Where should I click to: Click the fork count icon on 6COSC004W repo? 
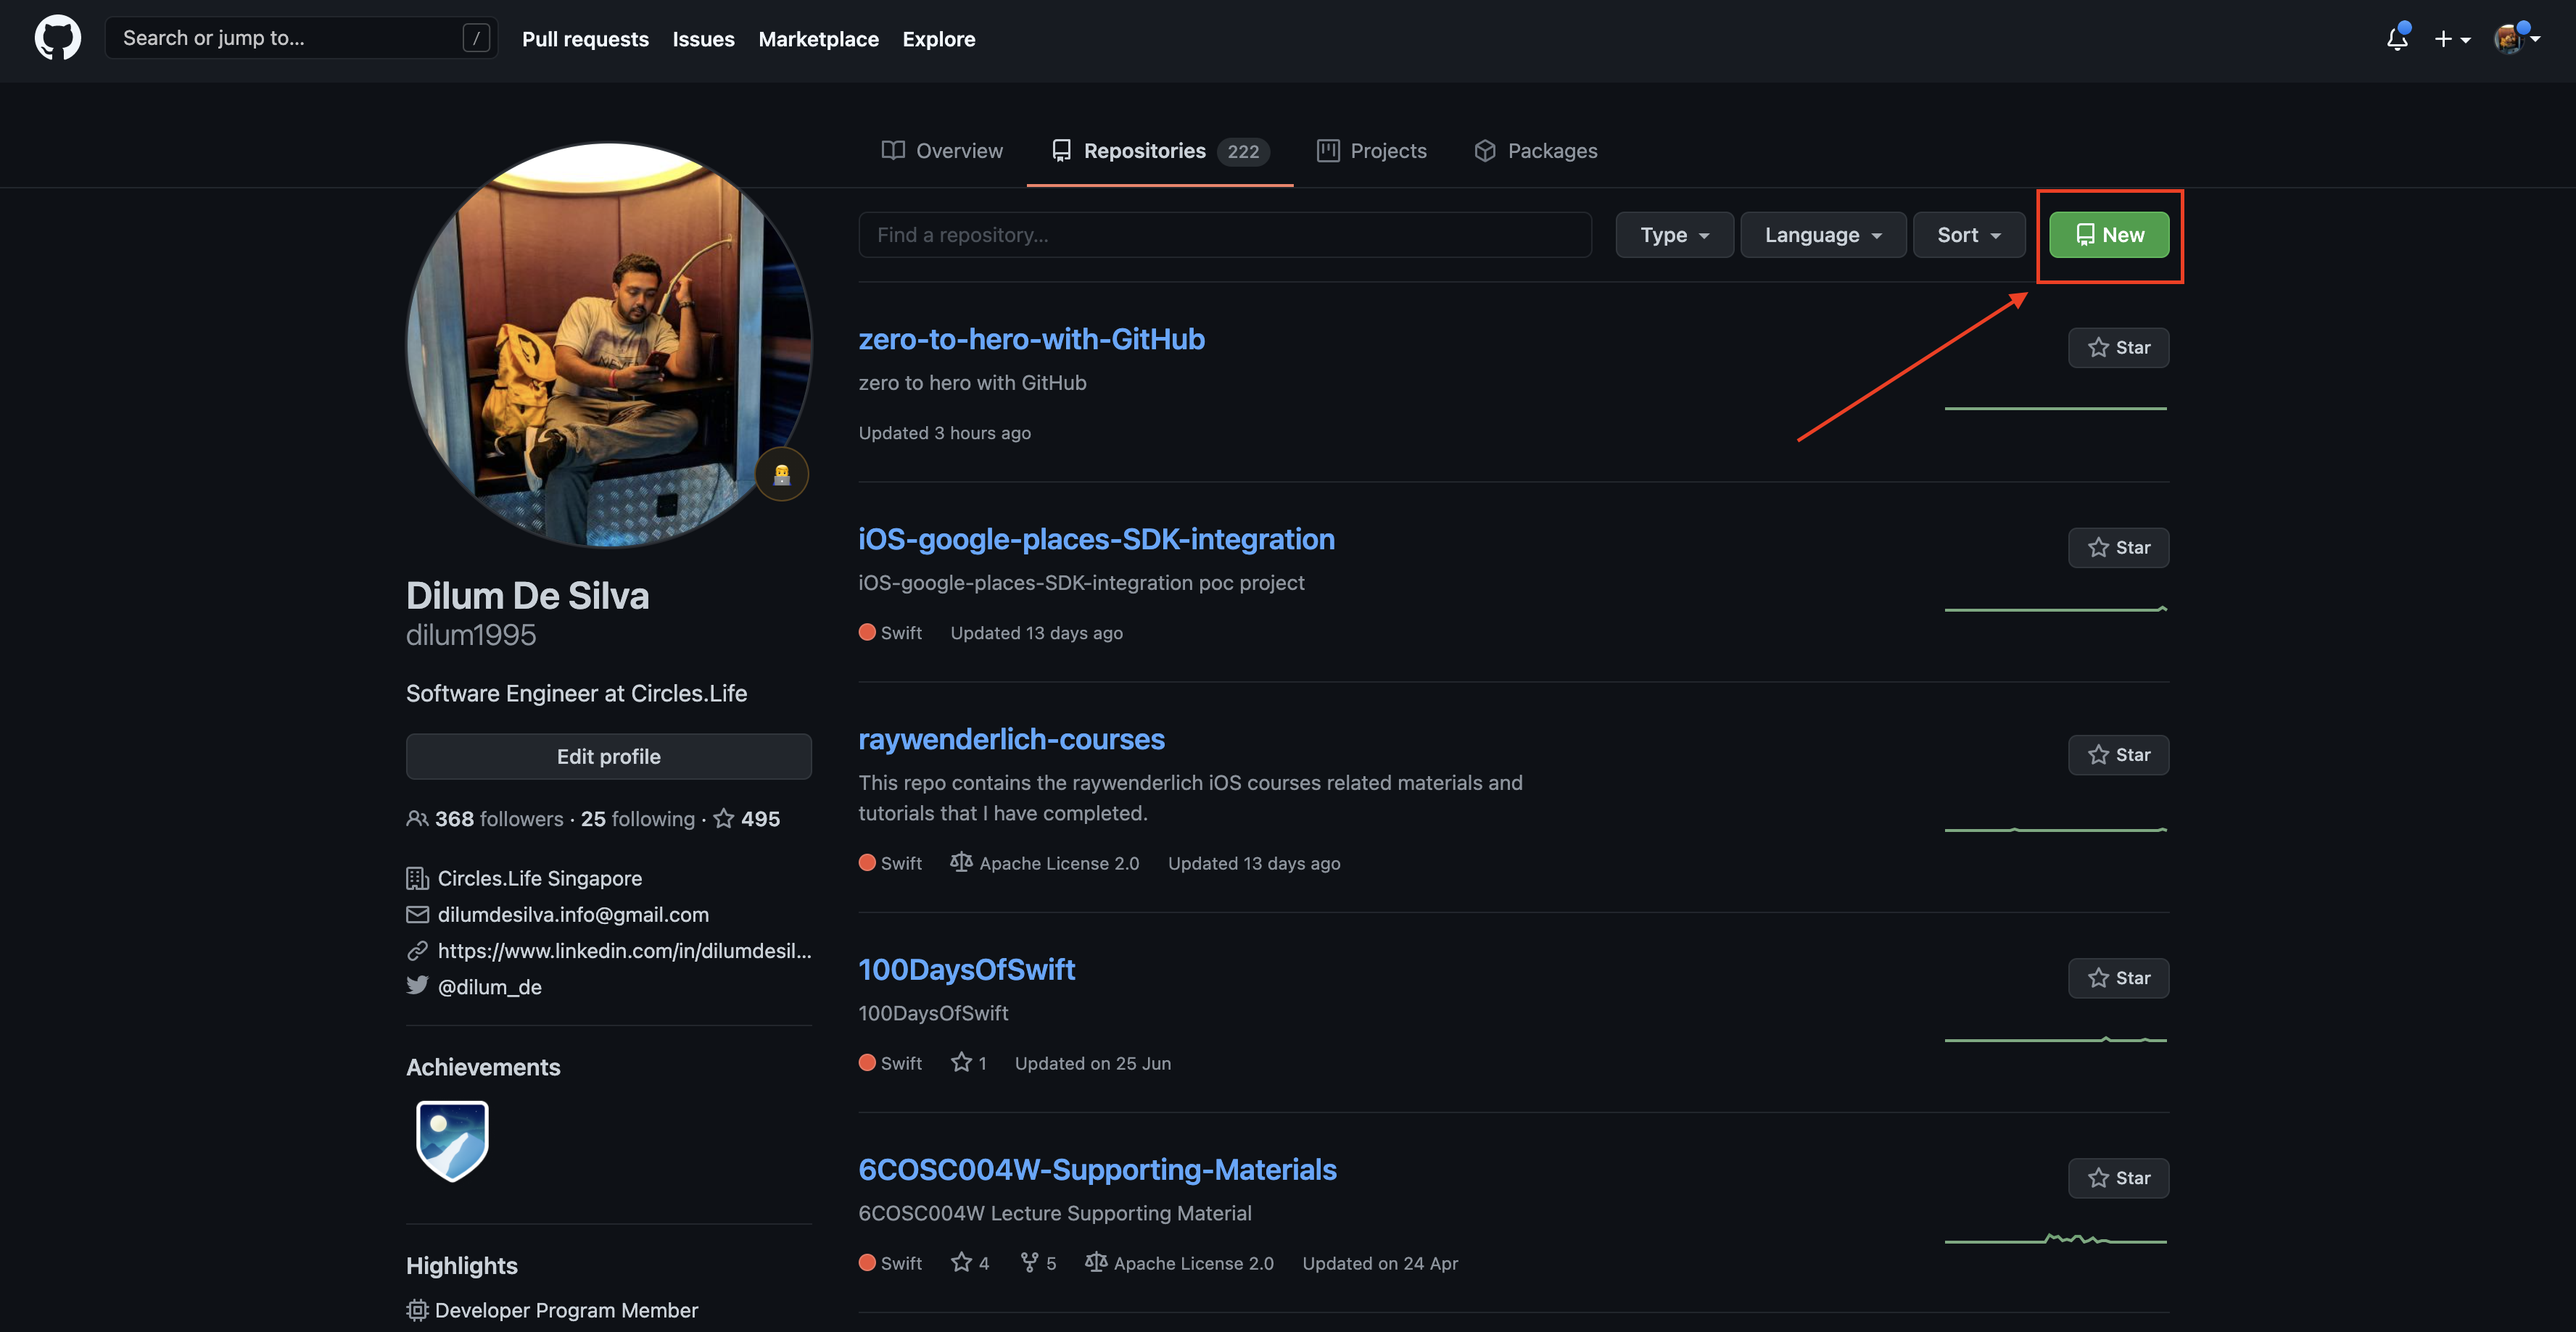[1029, 1262]
